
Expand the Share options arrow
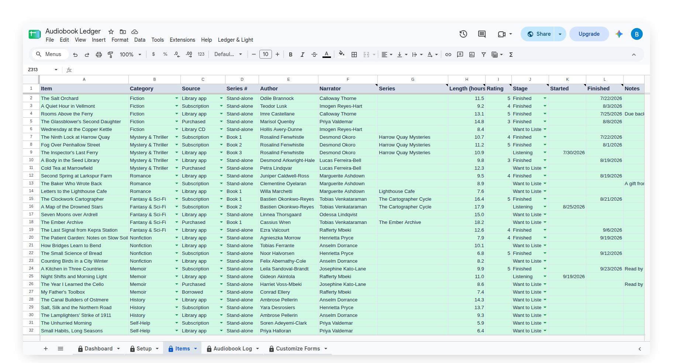point(560,34)
